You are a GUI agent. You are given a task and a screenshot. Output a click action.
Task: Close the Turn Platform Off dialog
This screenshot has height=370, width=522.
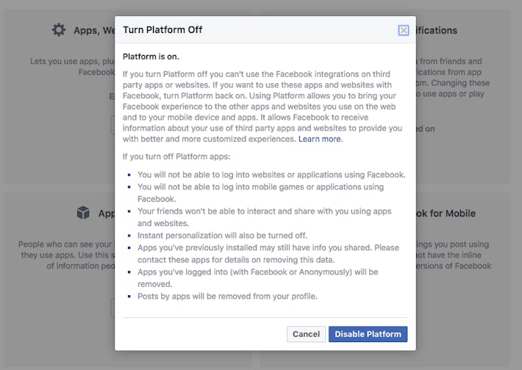pos(403,30)
